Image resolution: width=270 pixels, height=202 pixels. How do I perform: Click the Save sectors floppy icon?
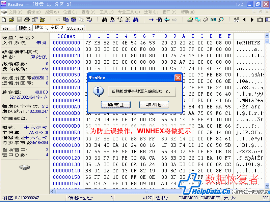click(x=19, y=20)
